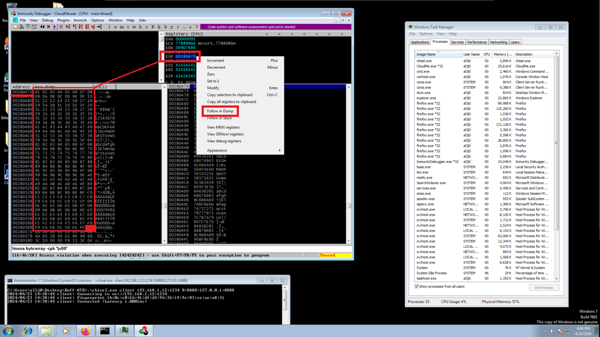
Task: Open handles window with 'h' button
Action: click(x=140, y=27)
